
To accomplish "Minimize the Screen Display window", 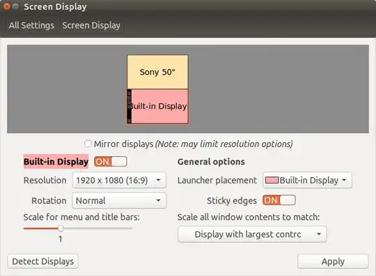I will click(15, 6).
